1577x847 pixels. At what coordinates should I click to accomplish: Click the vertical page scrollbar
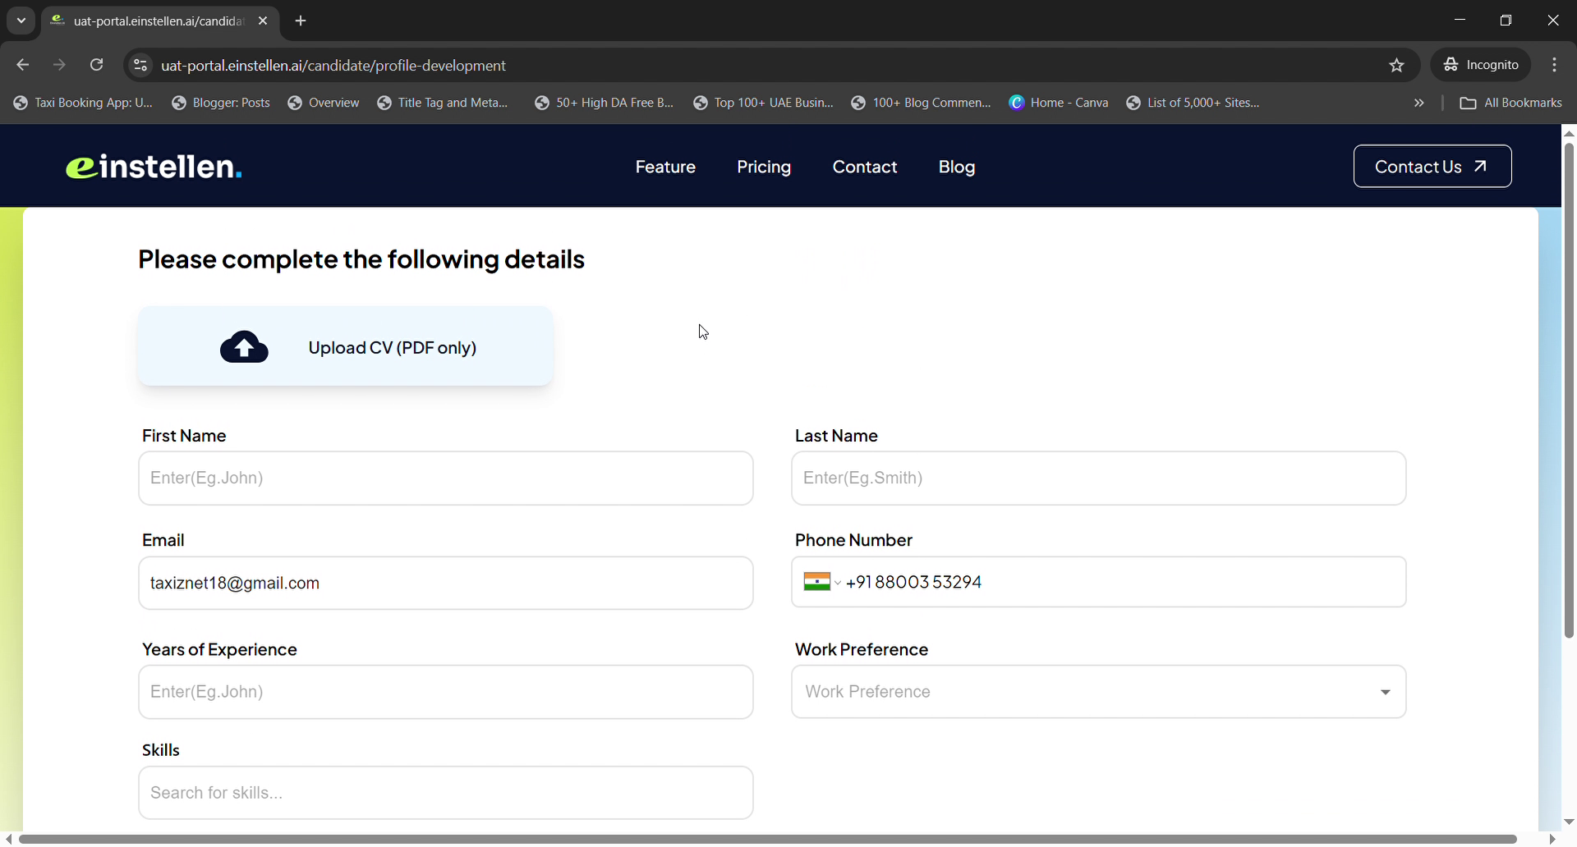point(1569,390)
